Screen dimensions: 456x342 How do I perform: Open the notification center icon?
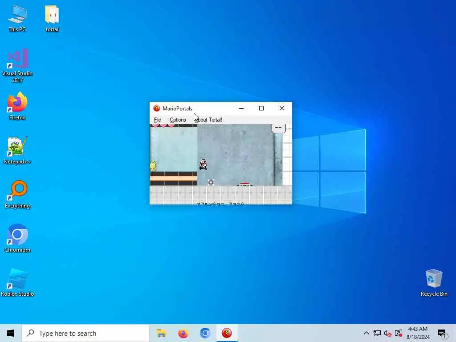click(441, 333)
